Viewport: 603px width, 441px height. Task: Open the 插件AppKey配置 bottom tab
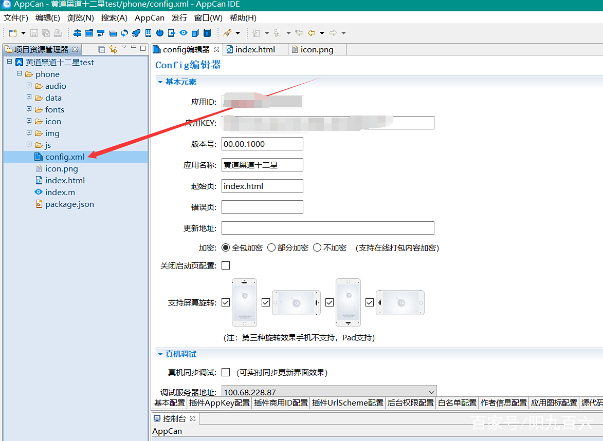pyautogui.click(x=219, y=403)
